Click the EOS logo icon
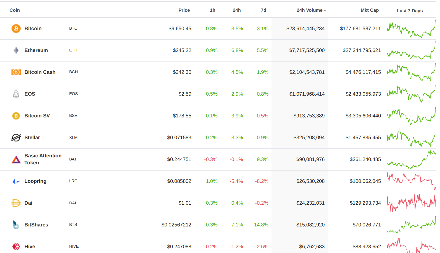The image size is (440, 253). click(x=16, y=94)
